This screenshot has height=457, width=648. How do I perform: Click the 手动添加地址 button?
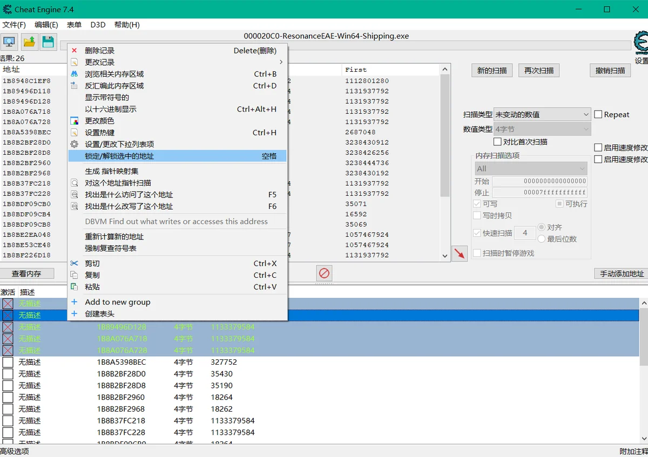[x=622, y=274]
